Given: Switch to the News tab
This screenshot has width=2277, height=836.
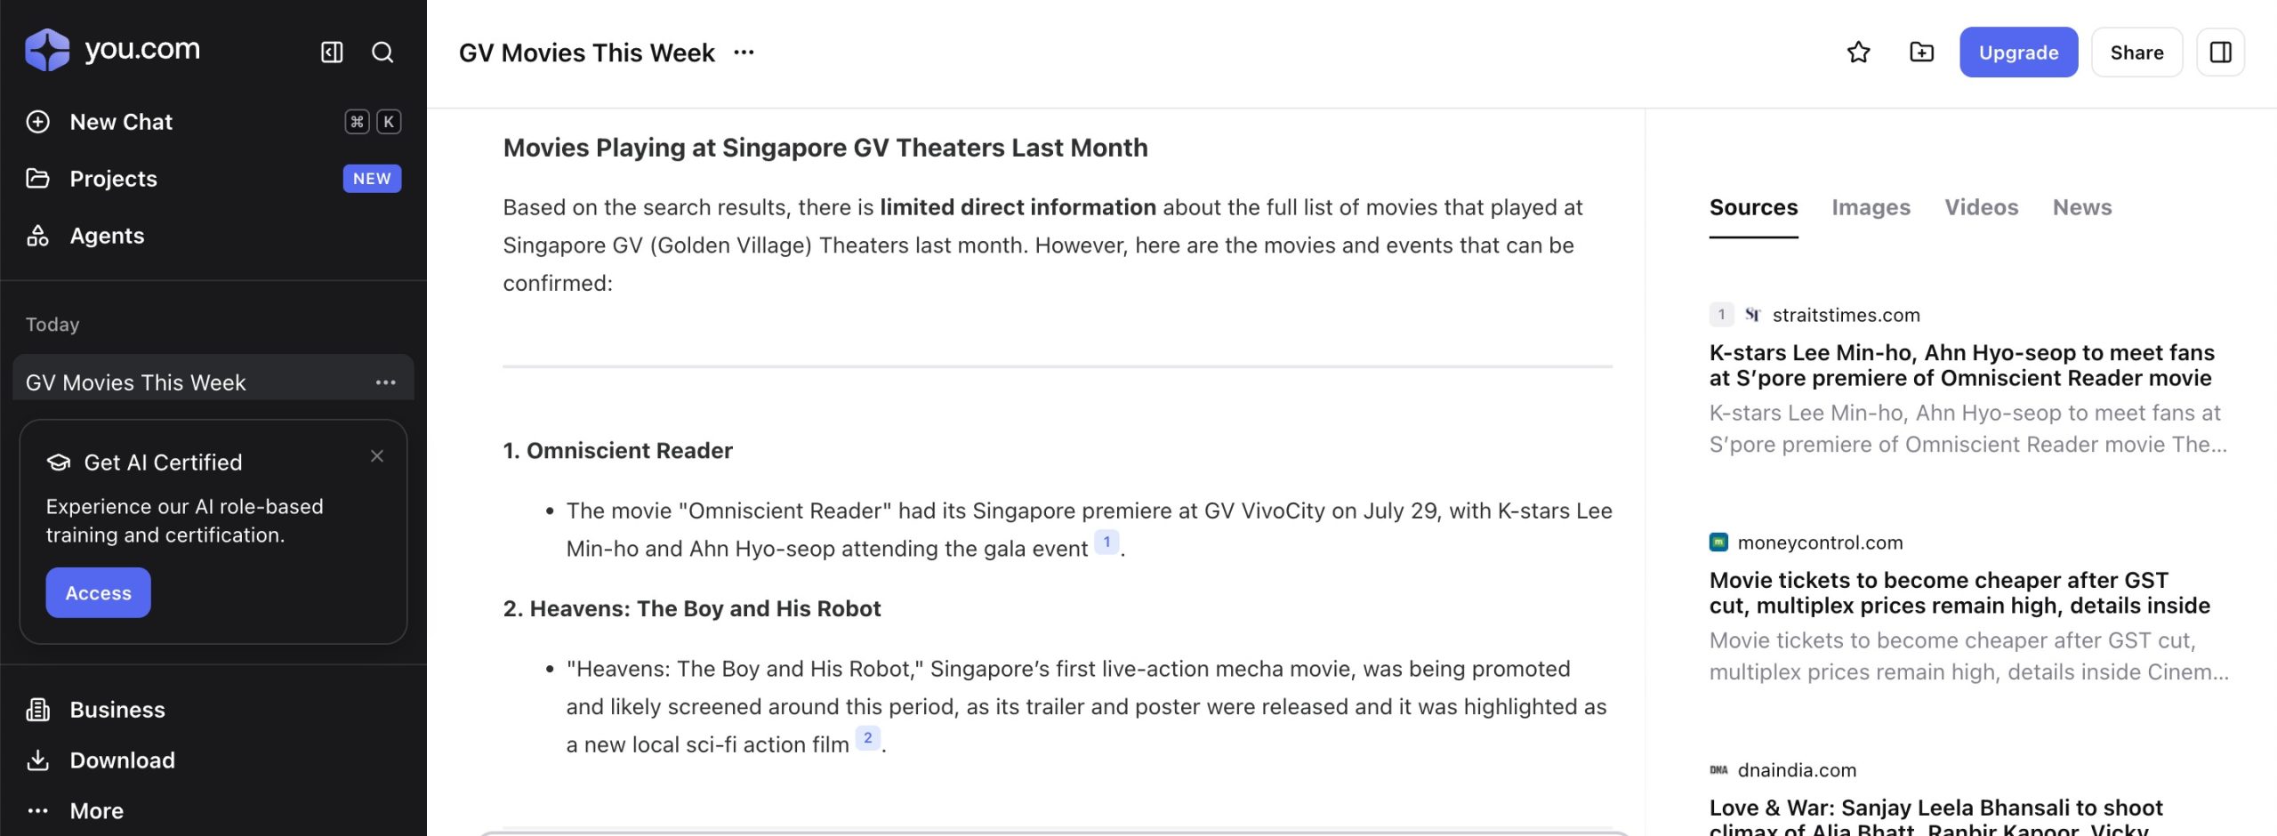Looking at the screenshot, I should [2081, 207].
